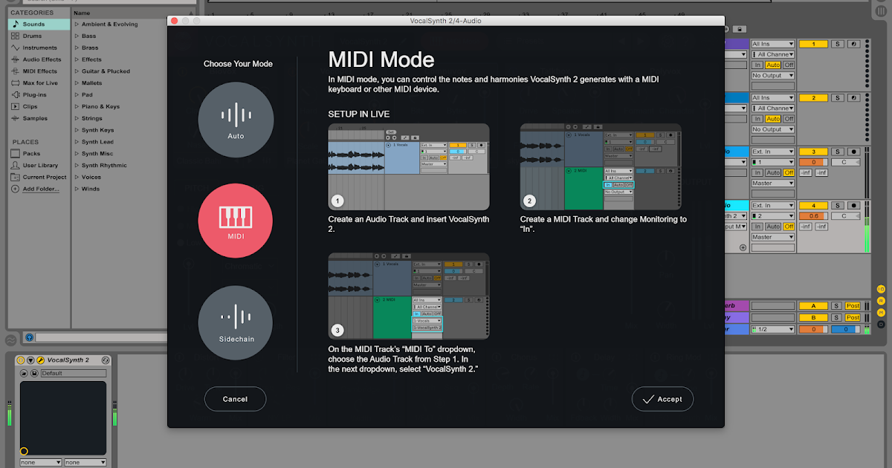Open the Sounds category in Live browser
This screenshot has height=468, width=892.
pyautogui.click(x=39, y=24)
